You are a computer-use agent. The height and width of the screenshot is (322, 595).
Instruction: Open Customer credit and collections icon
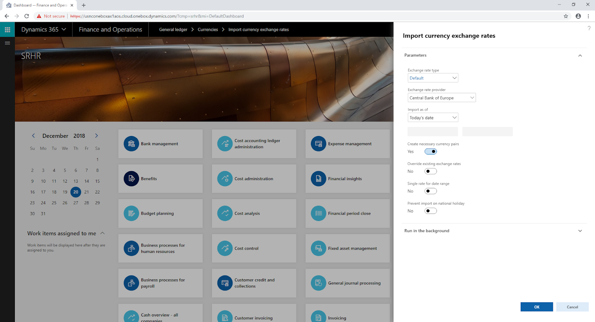coord(225,283)
